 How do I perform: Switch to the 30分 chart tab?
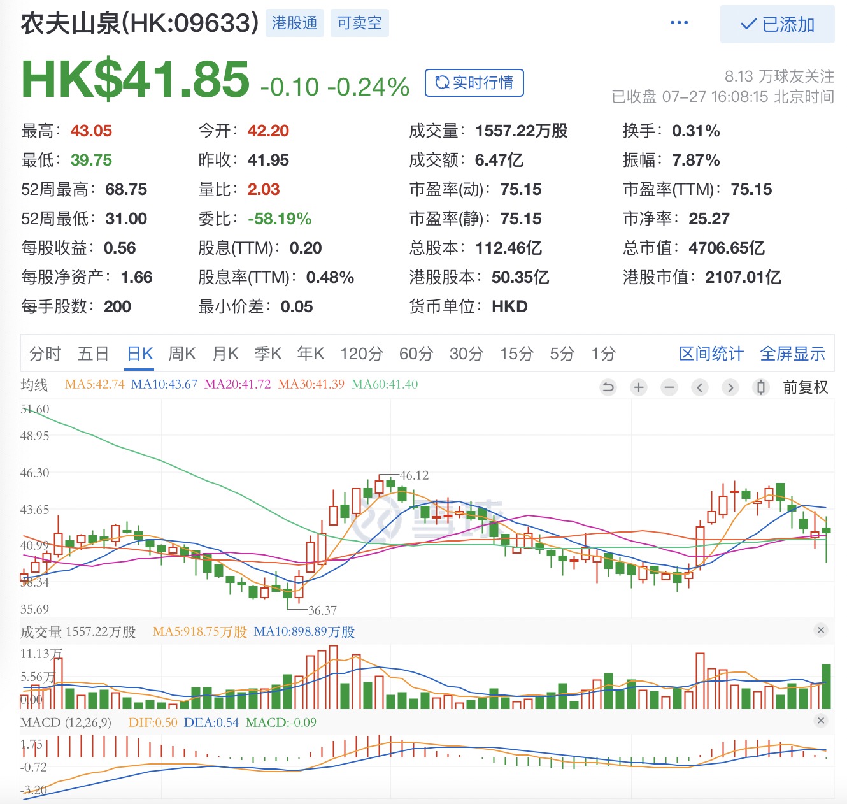467,354
